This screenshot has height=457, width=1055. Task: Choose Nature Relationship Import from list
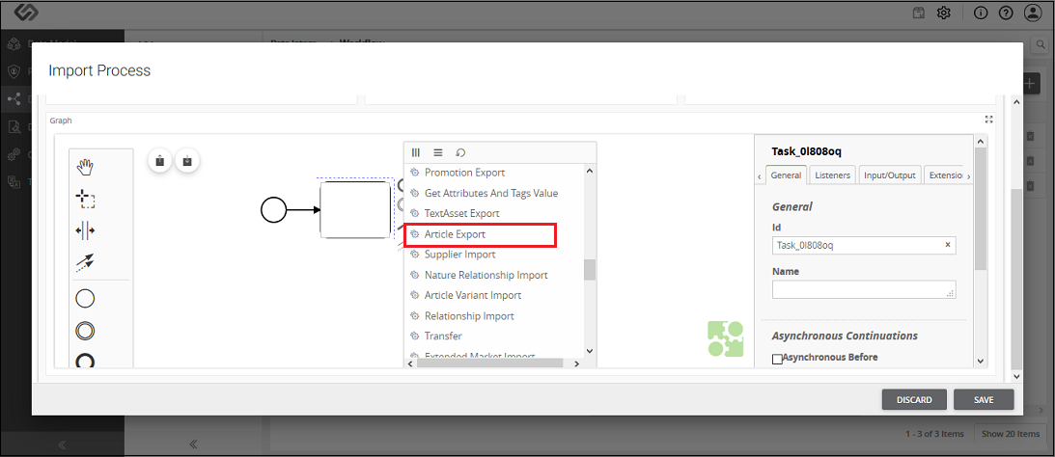point(486,275)
